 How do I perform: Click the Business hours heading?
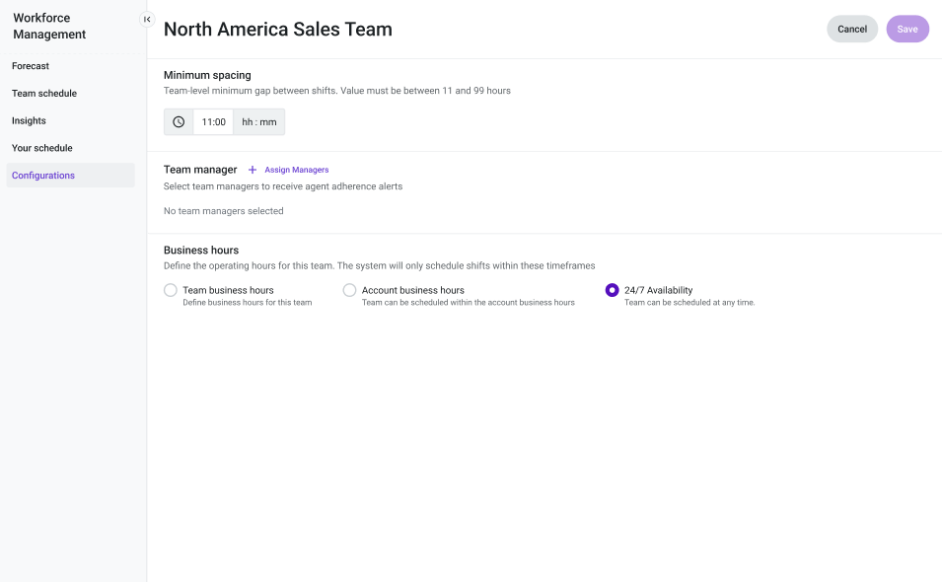[201, 250]
